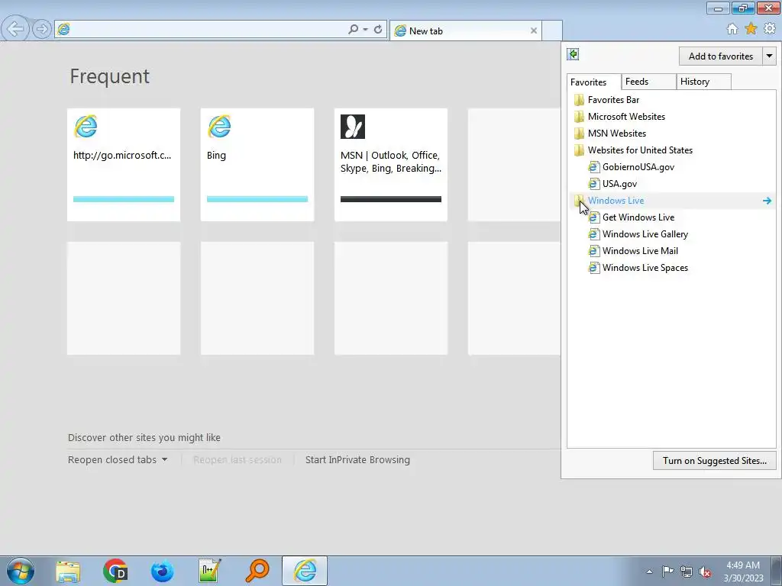Switch to the Feeds tab

[x=648, y=82]
